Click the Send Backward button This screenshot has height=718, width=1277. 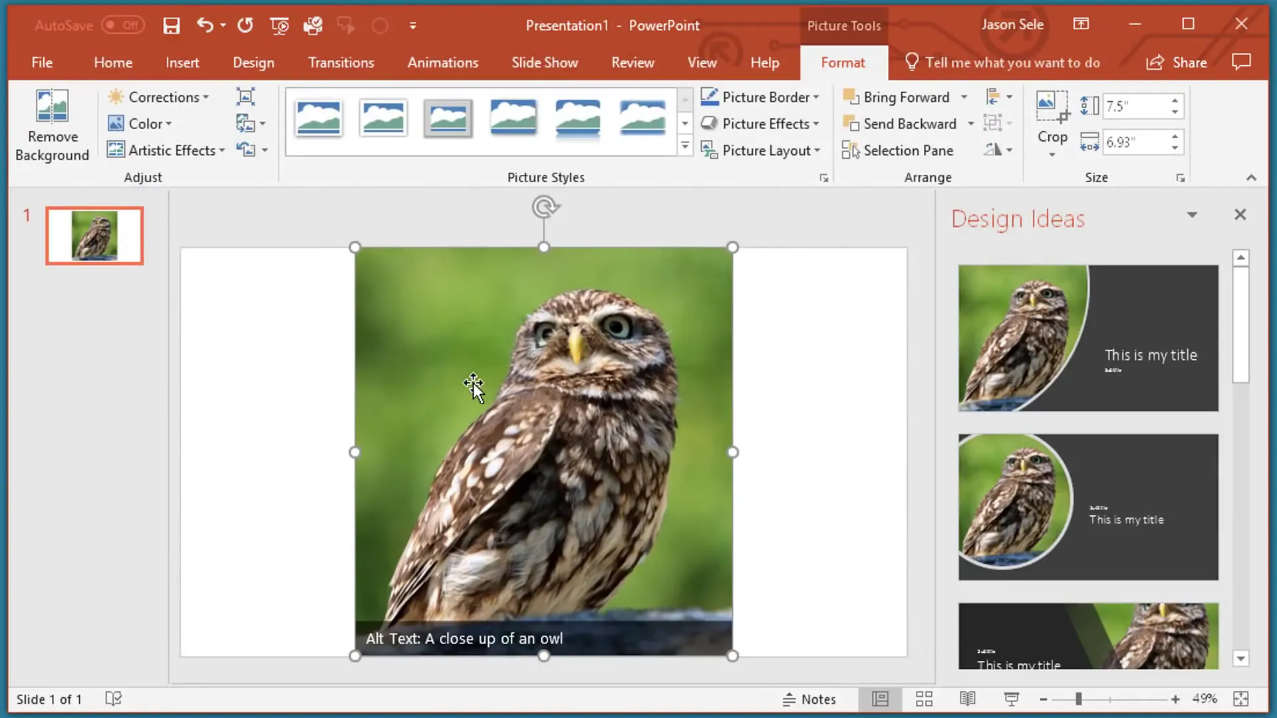[900, 124]
